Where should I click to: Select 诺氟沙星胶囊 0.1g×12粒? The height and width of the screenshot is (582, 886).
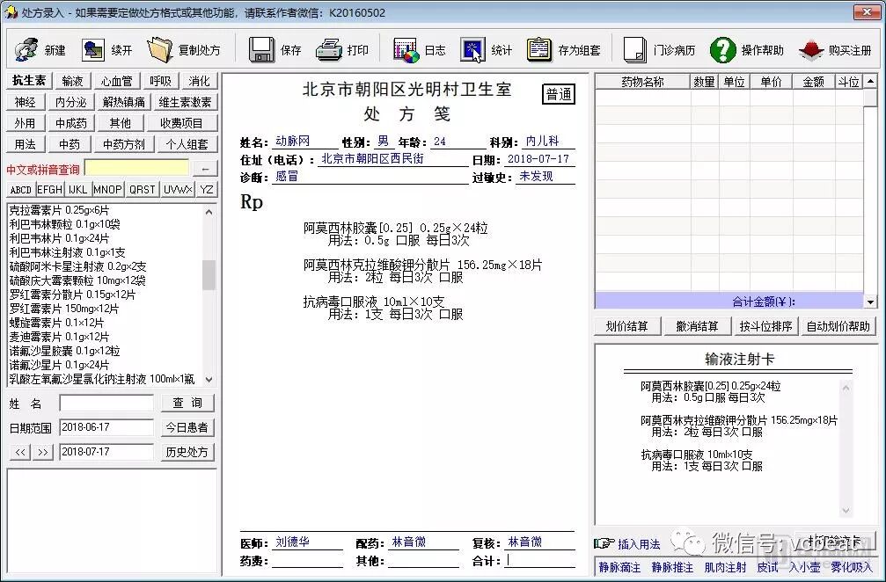point(65,351)
